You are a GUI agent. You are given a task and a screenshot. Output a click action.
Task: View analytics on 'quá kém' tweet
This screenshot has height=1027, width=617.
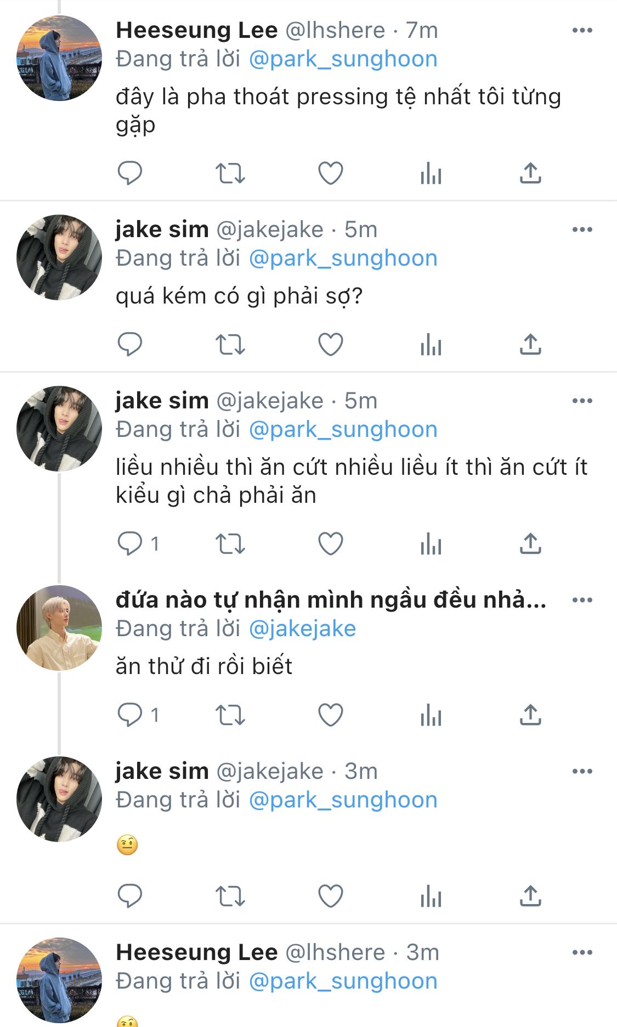point(431,345)
